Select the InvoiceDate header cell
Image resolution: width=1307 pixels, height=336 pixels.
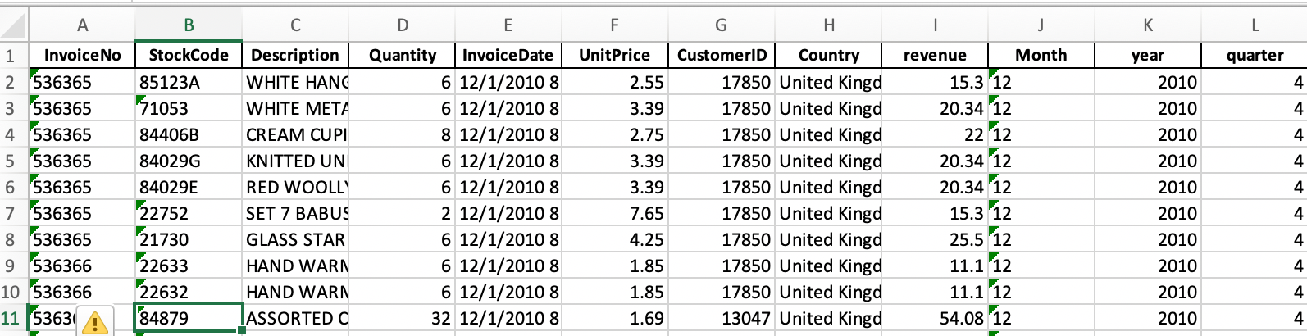click(508, 55)
